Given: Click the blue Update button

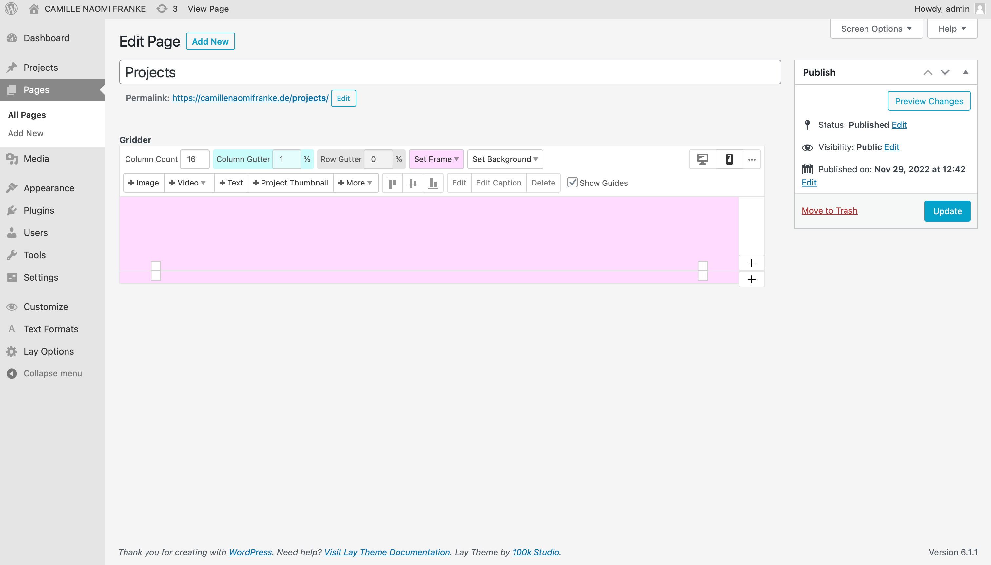Looking at the screenshot, I should point(947,211).
